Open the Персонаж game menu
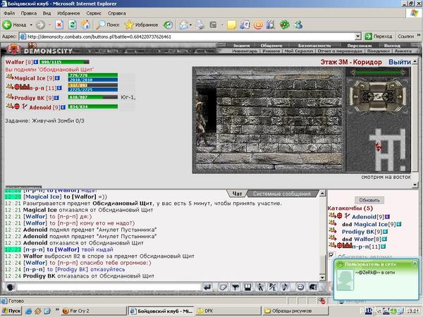The width and height of the screenshot is (423, 317). pyautogui.click(x=360, y=46)
